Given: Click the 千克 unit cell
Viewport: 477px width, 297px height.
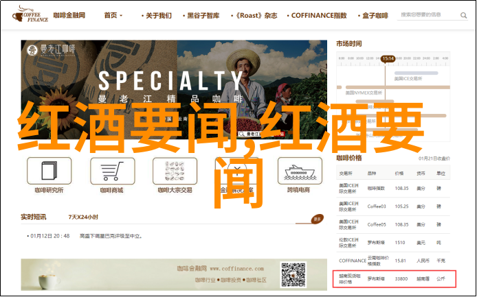Looking at the screenshot, I should coord(441,261).
